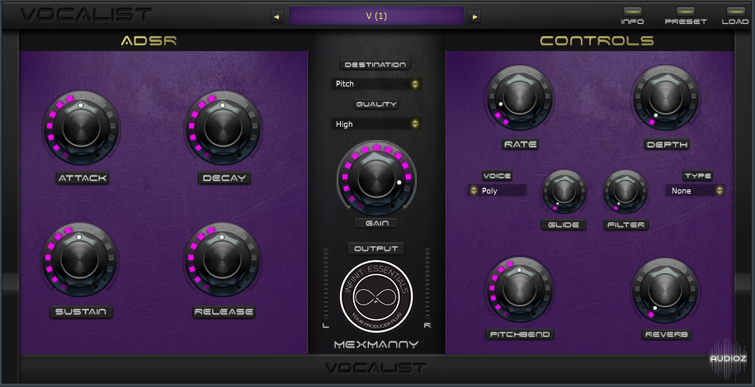
Task: Click the TYPE label
Action: point(698,175)
